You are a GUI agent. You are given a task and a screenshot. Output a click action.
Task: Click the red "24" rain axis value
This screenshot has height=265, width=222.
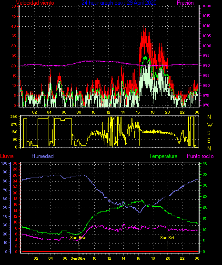(15, 181)
